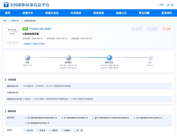Click the 不公开 eye button
Image resolution: width=177 pixels, height=136 pixels.
pyautogui.click(x=137, y=29)
